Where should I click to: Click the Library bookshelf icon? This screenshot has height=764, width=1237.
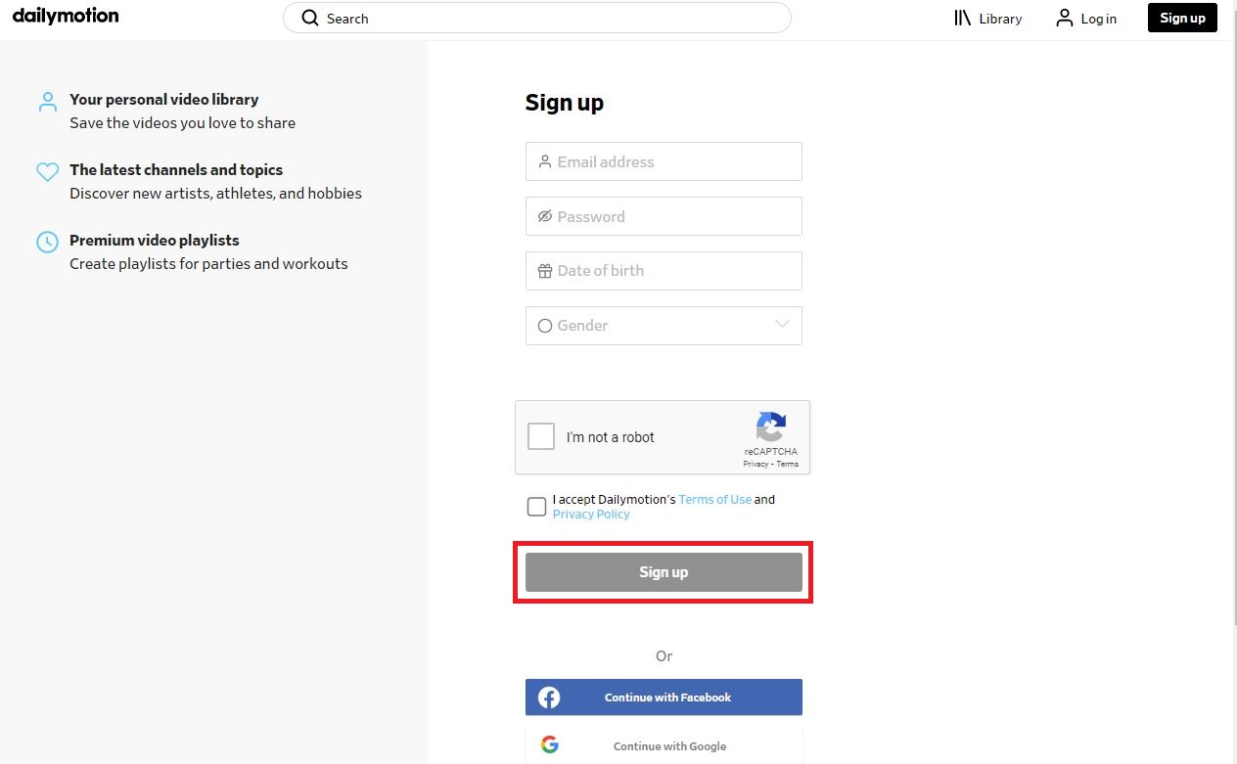(962, 18)
